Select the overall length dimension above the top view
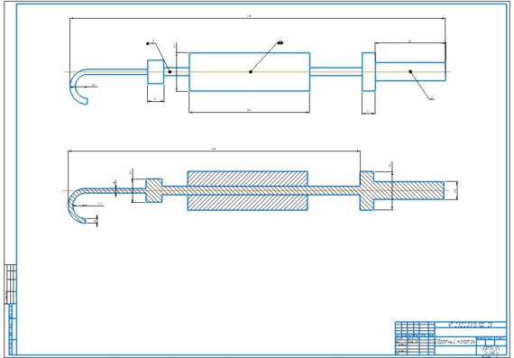This screenshot has height=358, width=514. click(257, 18)
